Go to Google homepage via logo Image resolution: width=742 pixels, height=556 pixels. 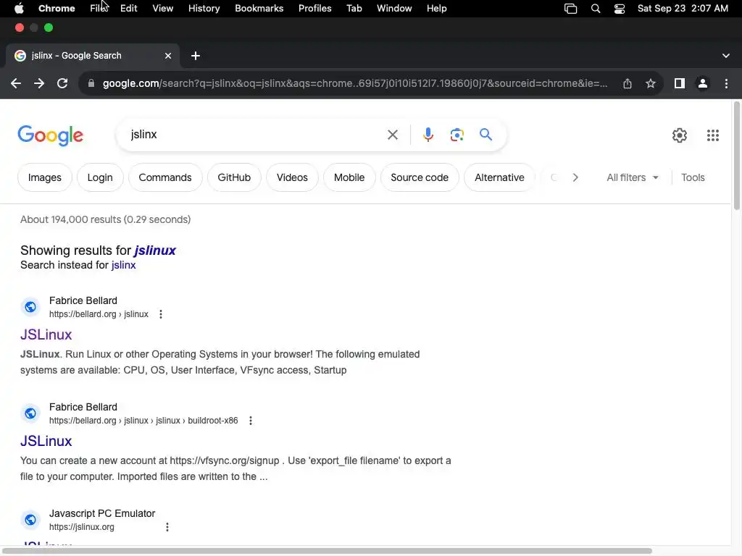[51, 135]
